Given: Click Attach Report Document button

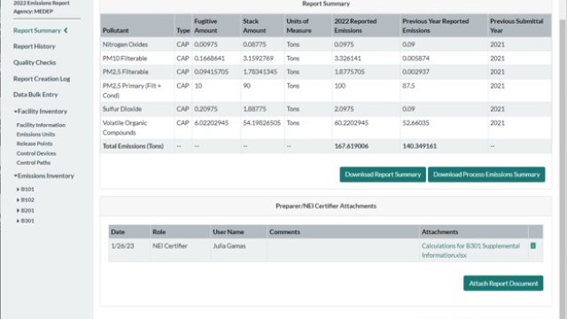Looking at the screenshot, I should click(x=503, y=284).
